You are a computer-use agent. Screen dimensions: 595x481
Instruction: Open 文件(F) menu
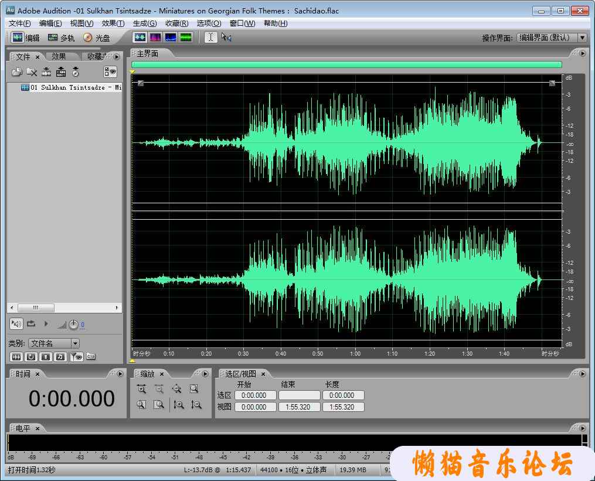point(20,23)
